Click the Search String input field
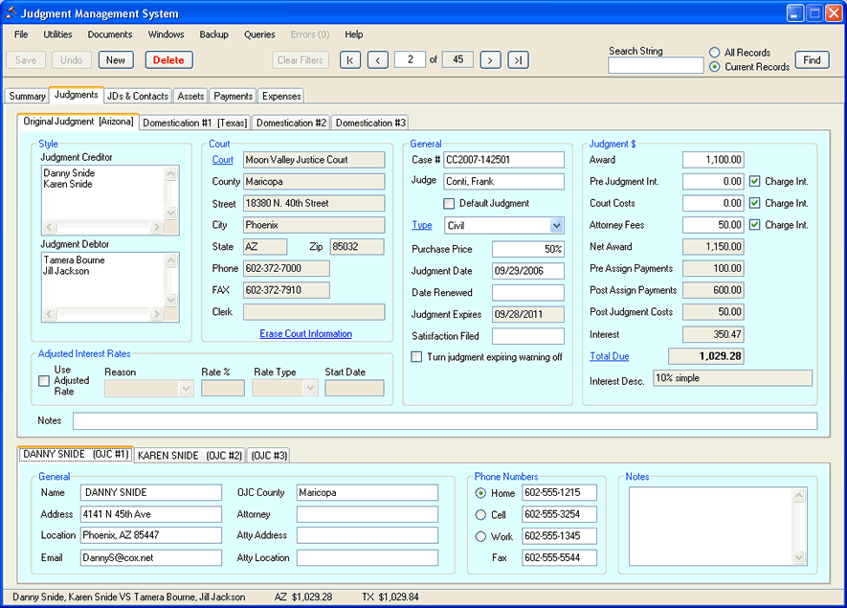 [656, 66]
